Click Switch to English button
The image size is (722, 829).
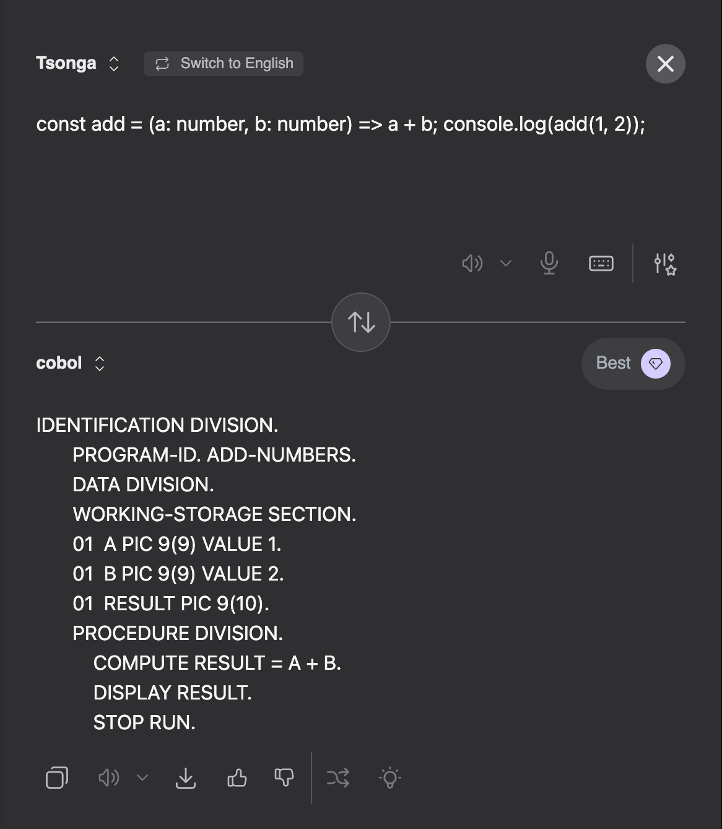pyautogui.click(x=224, y=64)
